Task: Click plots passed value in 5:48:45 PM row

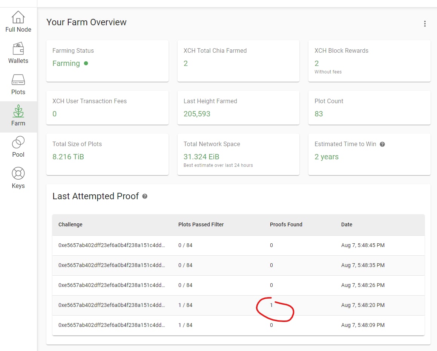Action: click(x=186, y=245)
